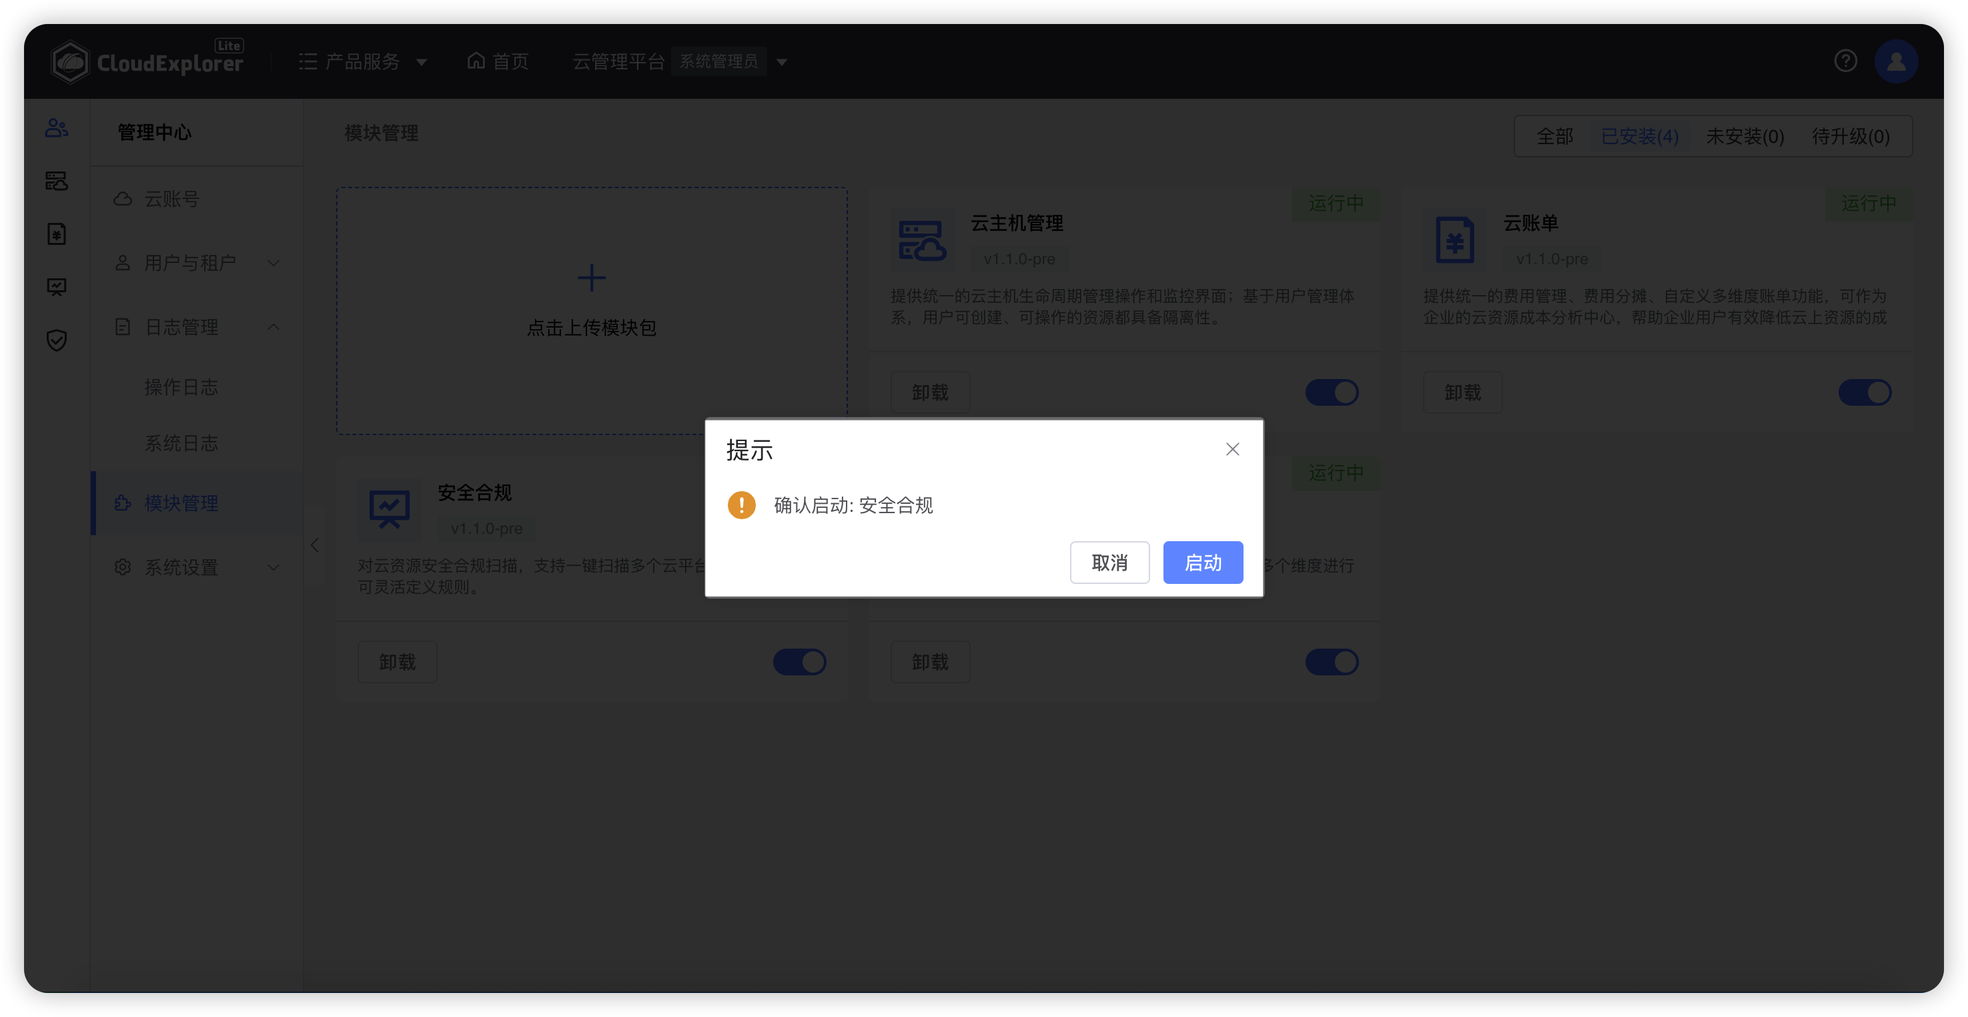Select the billing document sidebar icon
Image resolution: width=1968 pixels, height=1017 pixels.
(57, 234)
